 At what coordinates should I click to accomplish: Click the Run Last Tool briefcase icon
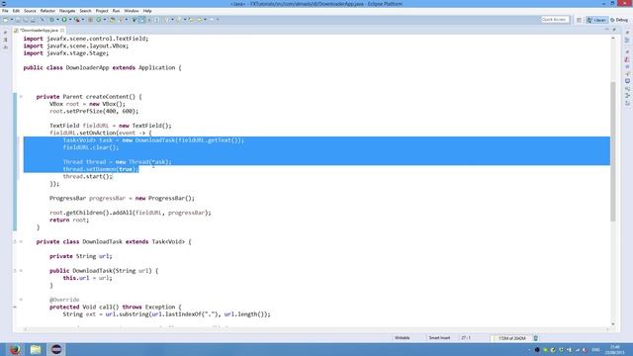[77, 20]
